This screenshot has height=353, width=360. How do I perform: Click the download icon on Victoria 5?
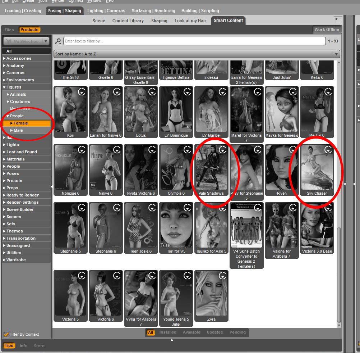point(82,276)
